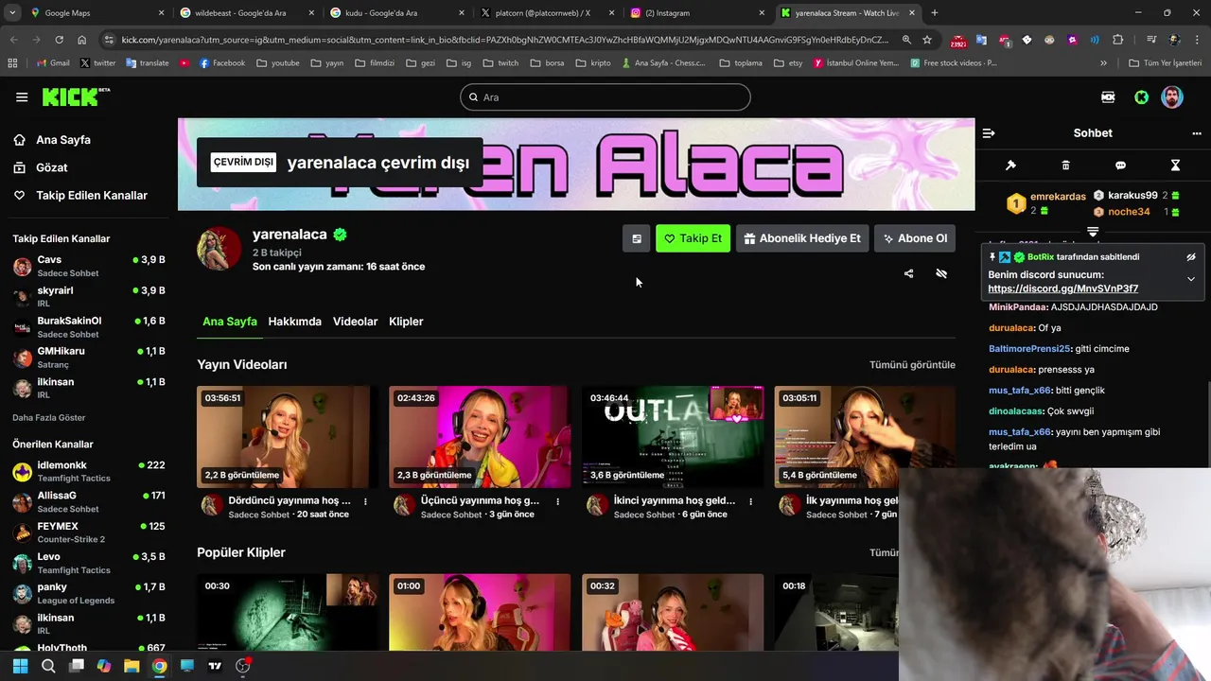The image size is (1211, 681).
Task: Open Chrome extensions puzzle icon
Action: coord(1118,40)
